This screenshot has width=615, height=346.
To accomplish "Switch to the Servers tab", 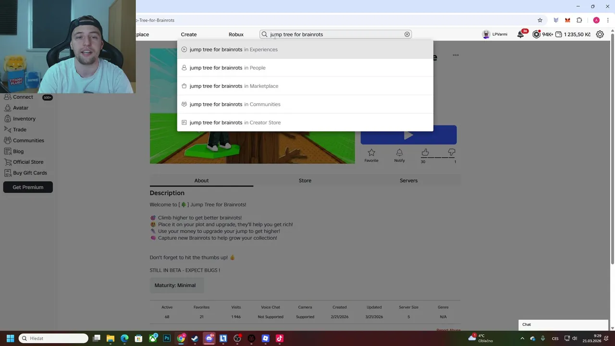I will coord(408,181).
